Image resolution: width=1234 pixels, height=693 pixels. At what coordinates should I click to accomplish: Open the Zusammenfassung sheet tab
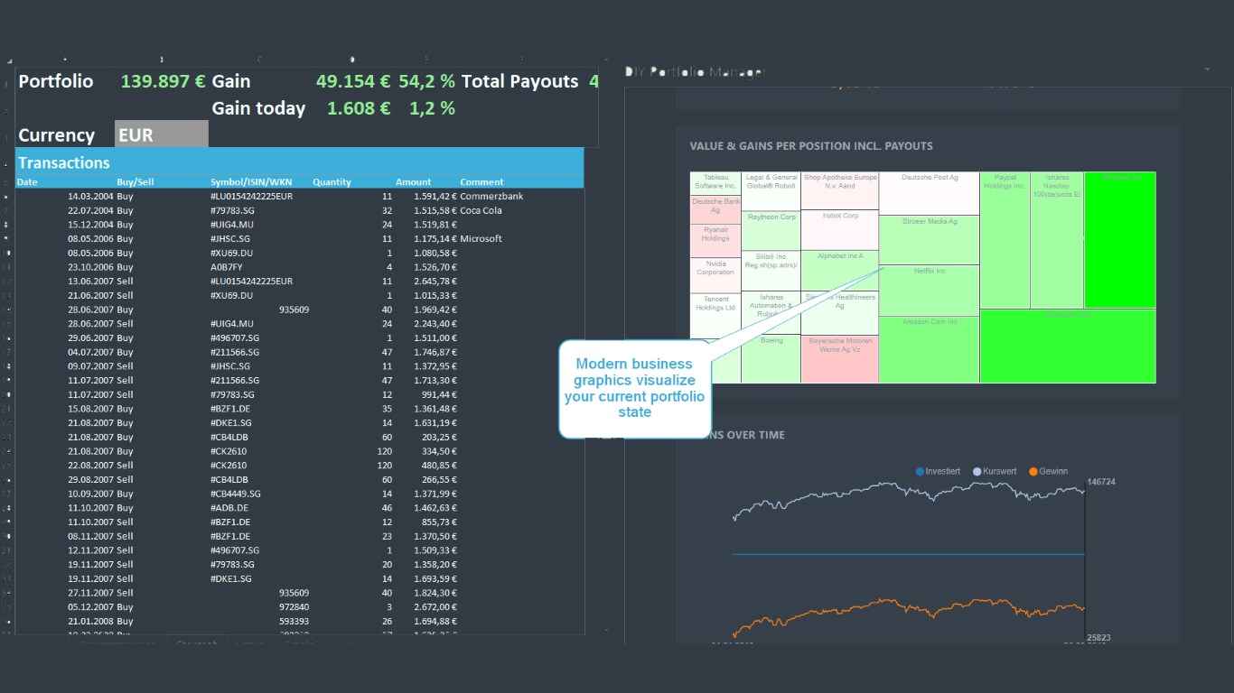[117, 644]
